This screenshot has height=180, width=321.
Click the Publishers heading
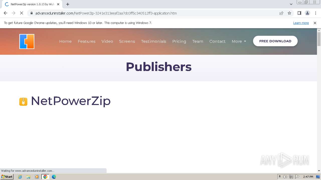pyautogui.click(x=159, y=67)
